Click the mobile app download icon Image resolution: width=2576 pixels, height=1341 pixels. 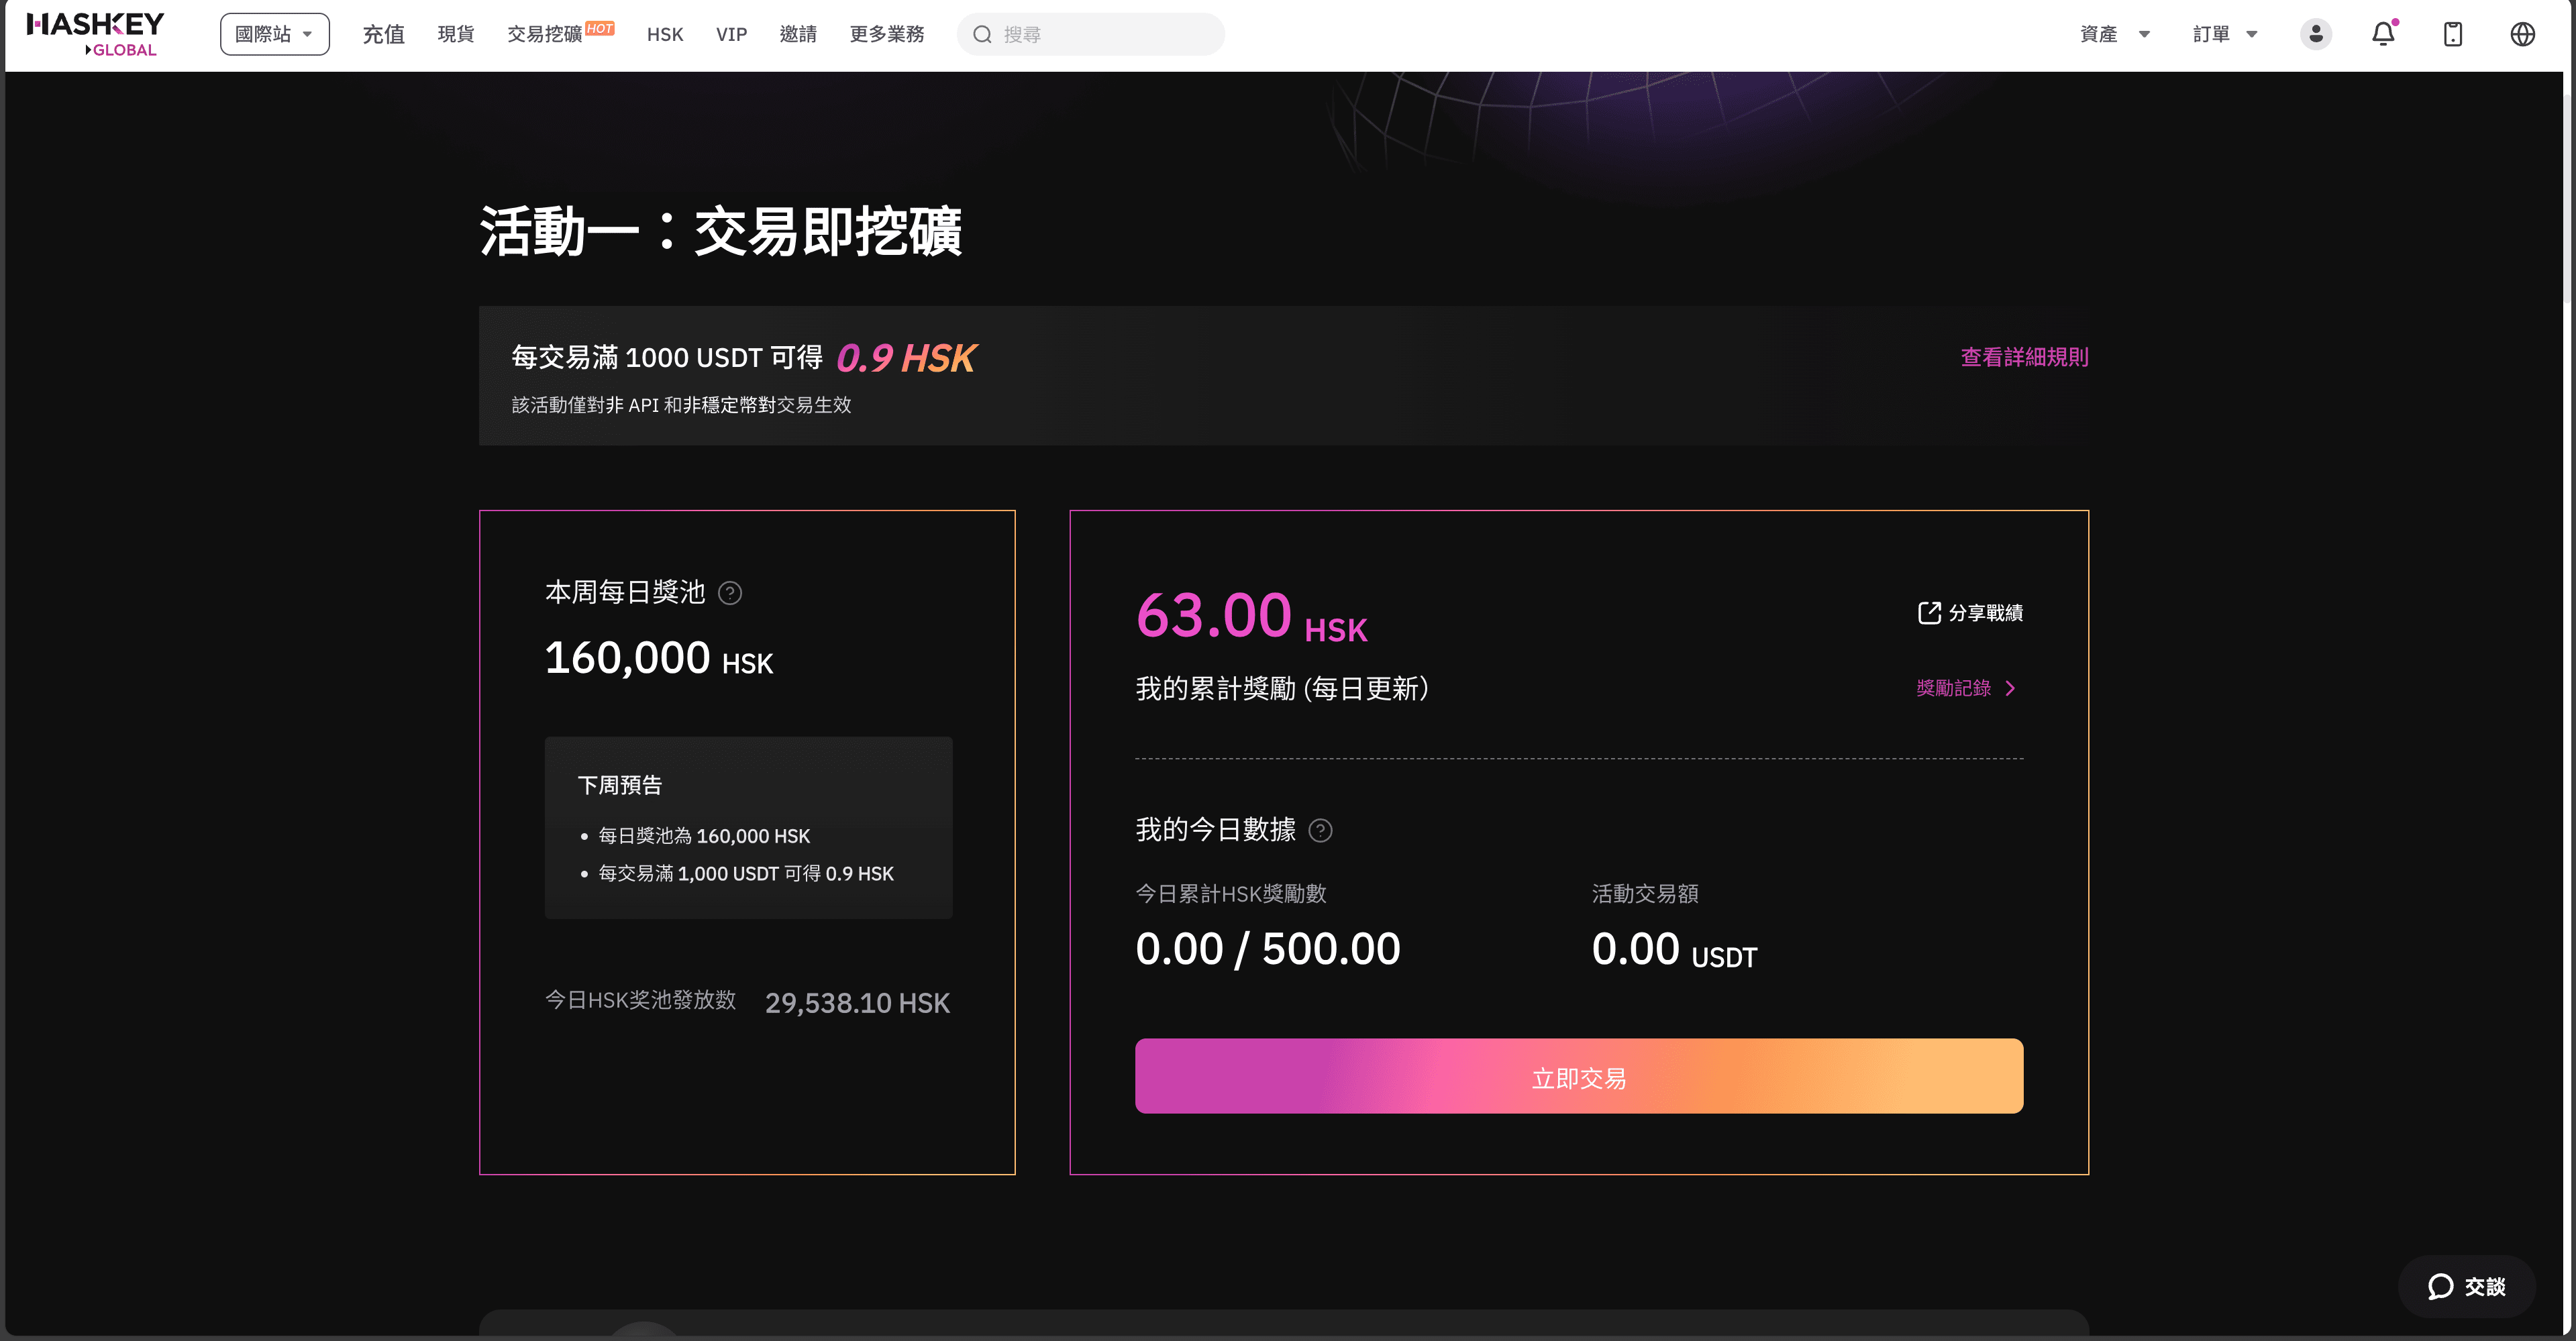point(2452,34)
